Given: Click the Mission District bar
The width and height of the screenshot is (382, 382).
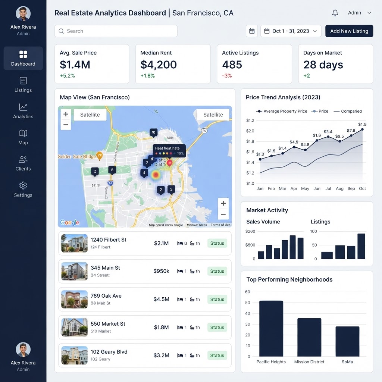Looking at the screenshot, I should [x=309, y=337].
